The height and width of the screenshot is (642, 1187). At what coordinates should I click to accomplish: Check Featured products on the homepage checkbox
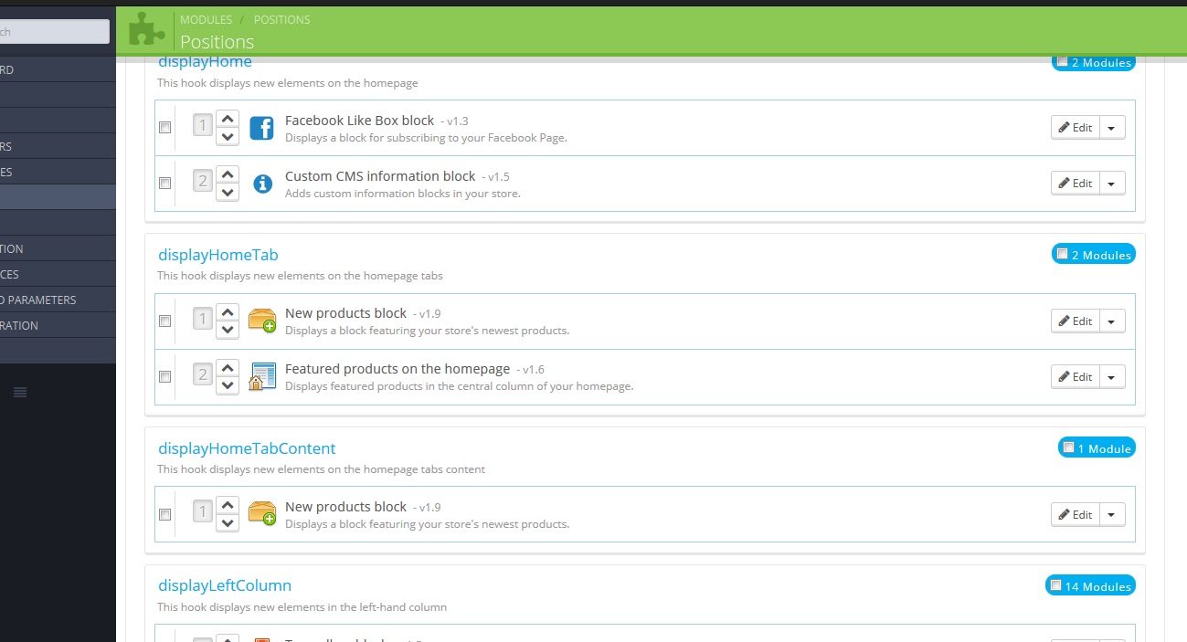click(x=164, y=377)
